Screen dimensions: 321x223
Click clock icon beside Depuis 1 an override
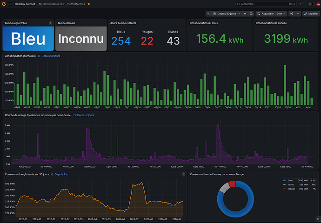(52, 174)
